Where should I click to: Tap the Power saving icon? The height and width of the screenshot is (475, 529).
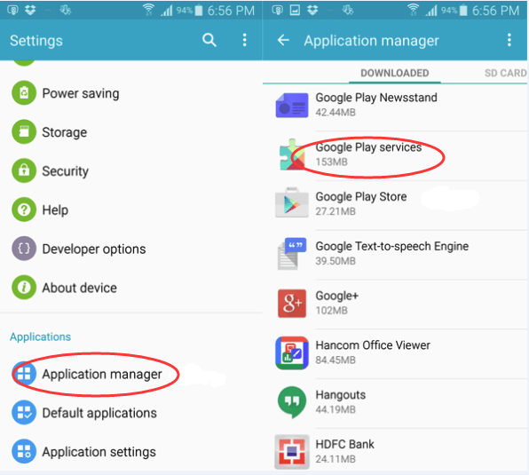24,92
